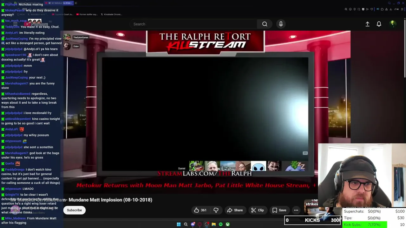This screenshot has height=228, width=406.
Task: Switch to the Mr Metokur On Killstream tab
Action: click(59, 3)
